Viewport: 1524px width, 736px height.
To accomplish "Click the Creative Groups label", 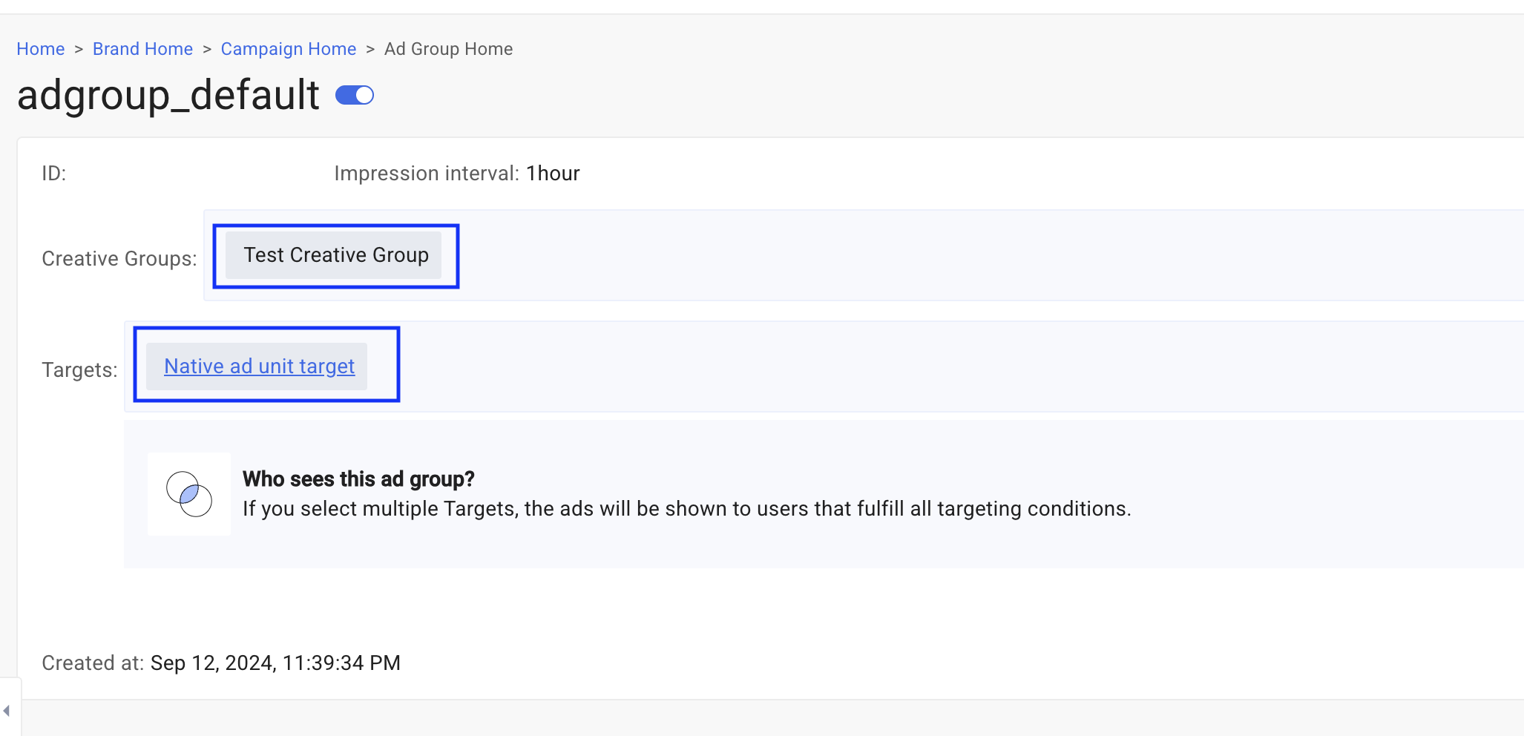I will pyautogui.click(x=119, y=259).
